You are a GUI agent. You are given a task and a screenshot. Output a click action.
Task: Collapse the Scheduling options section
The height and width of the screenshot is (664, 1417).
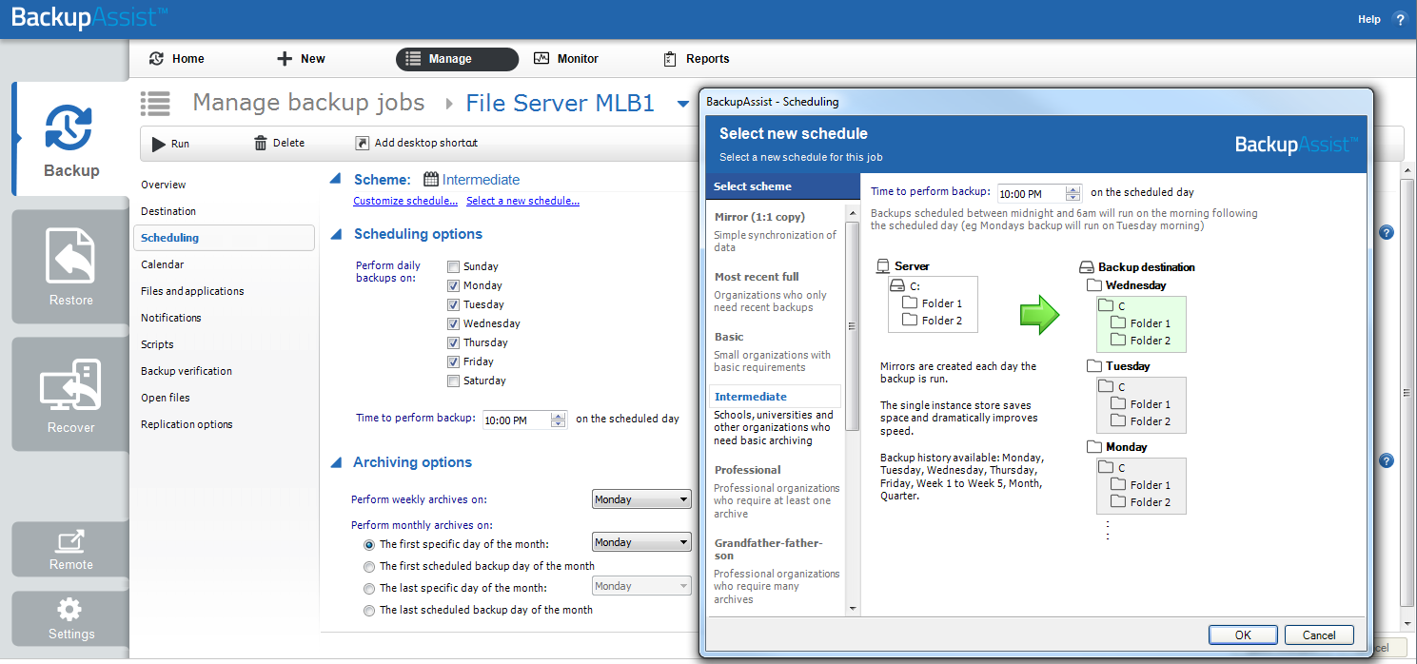click(x=335, y=234)
